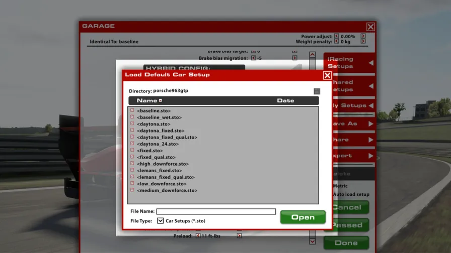Select the medium_downforce.sto setup file
Viewport: 451px width, 253px height.
pyautogui.click(x=167, y=190)
